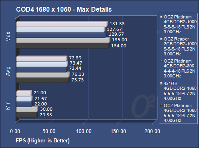The height and width of the screenshot is (148, 199).
Task: Select the Max 135.00 value label
Action: [x=120, y=40]
